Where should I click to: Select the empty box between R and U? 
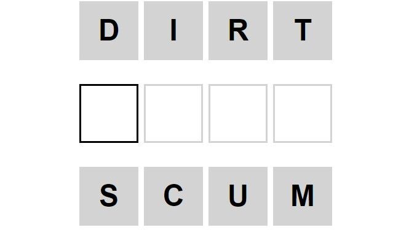tap(238, 113)
